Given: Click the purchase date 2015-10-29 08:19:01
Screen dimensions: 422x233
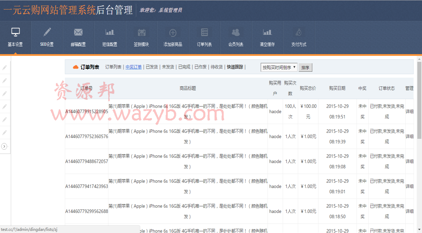Looking at the screenshot, I should [x=338, y=186].
